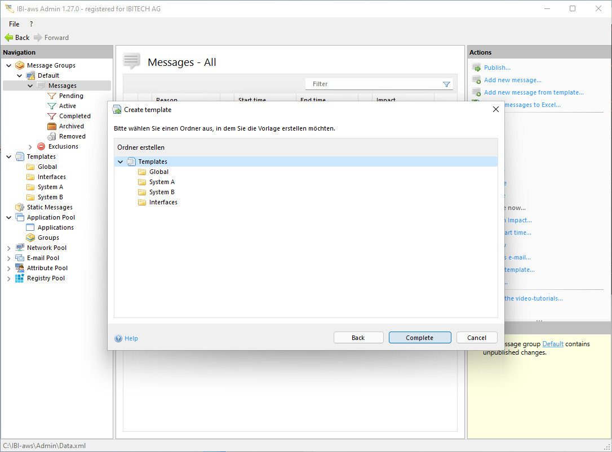Click the E-mail Pool envelope icon
The image size is (612, 452).
pyautogui.click(x=20, y=258)
